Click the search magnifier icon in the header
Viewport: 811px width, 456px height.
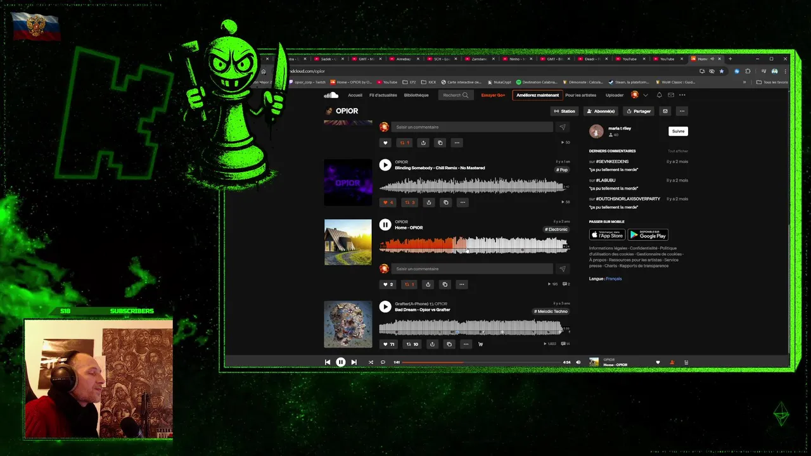point(465,95)
